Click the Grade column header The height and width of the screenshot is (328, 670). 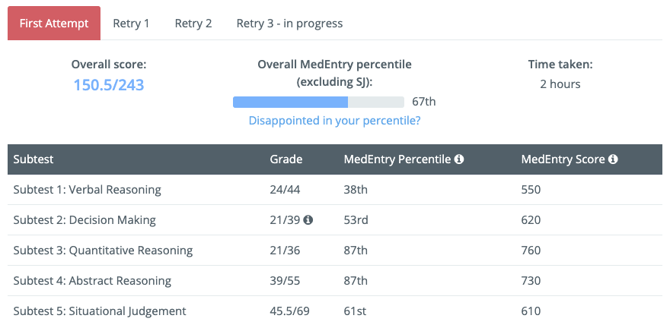point(286,159)
